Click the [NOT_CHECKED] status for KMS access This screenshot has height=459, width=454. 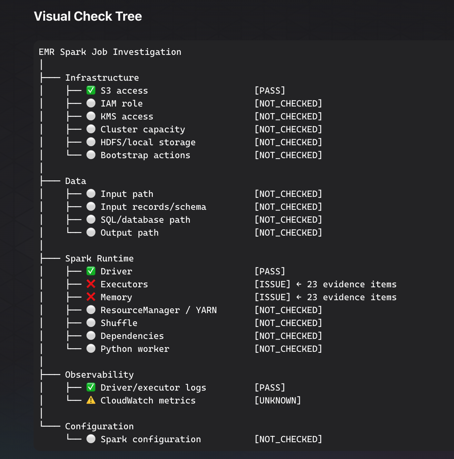(x=288, y=117)
